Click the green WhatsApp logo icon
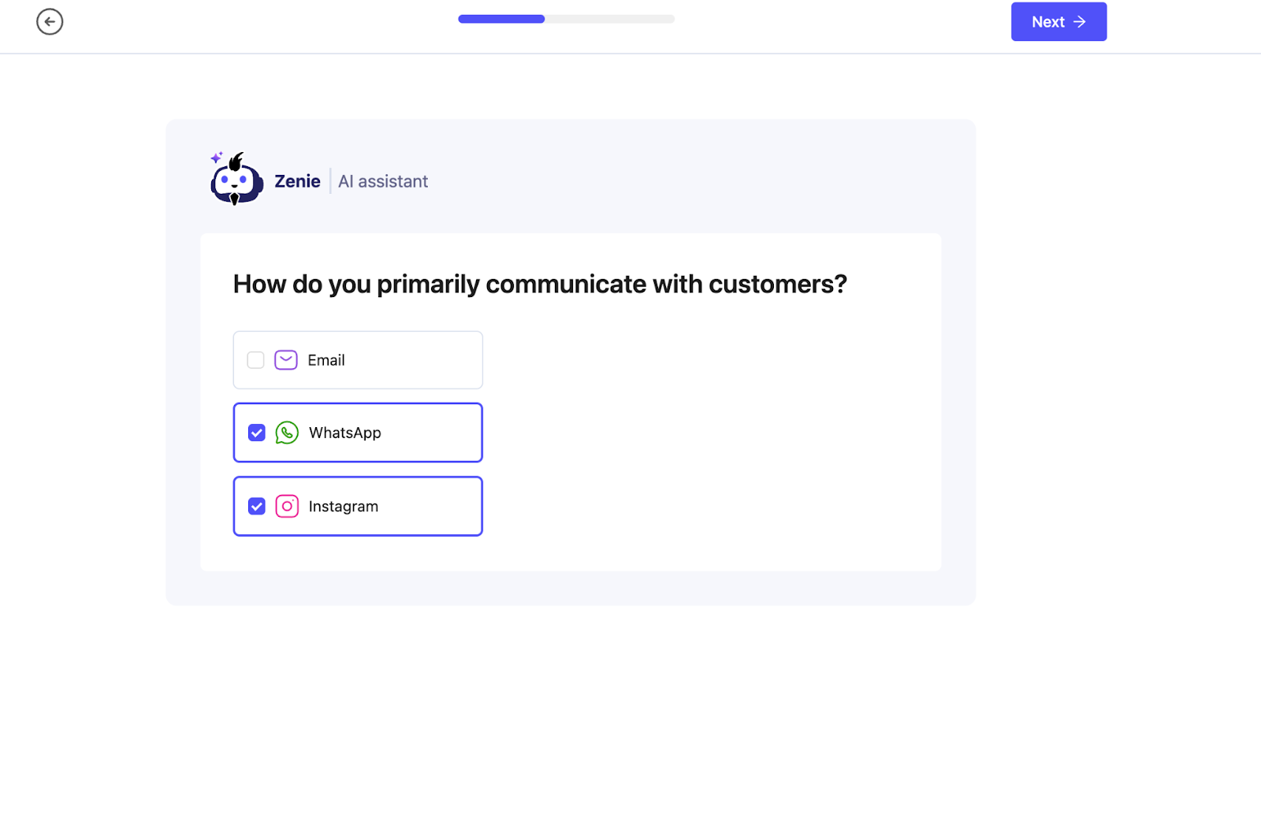 pyautogui.click(x=287, y=433)
